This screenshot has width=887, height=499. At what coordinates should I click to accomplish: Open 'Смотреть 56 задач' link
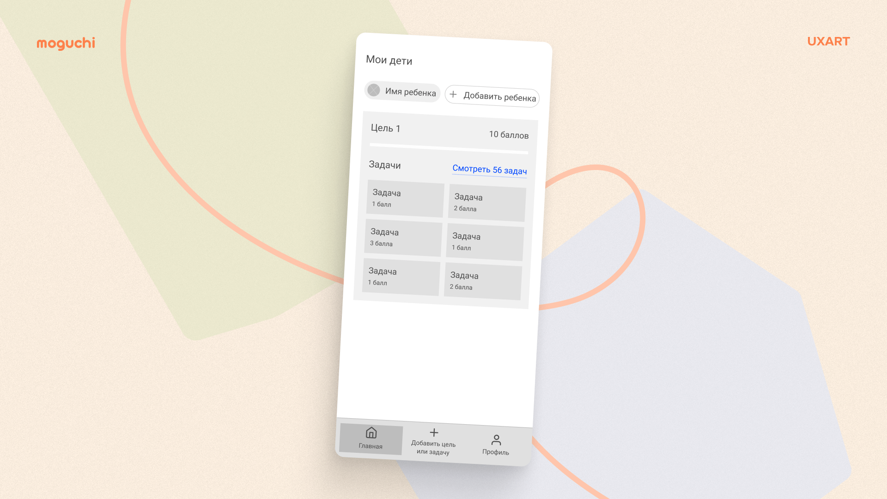(x=489, y=170)
